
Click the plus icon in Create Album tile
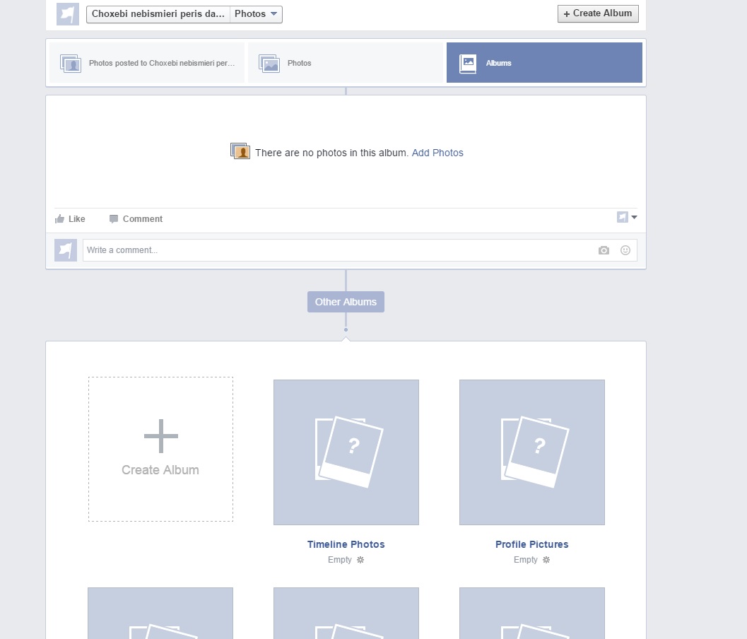pos(161,436)
